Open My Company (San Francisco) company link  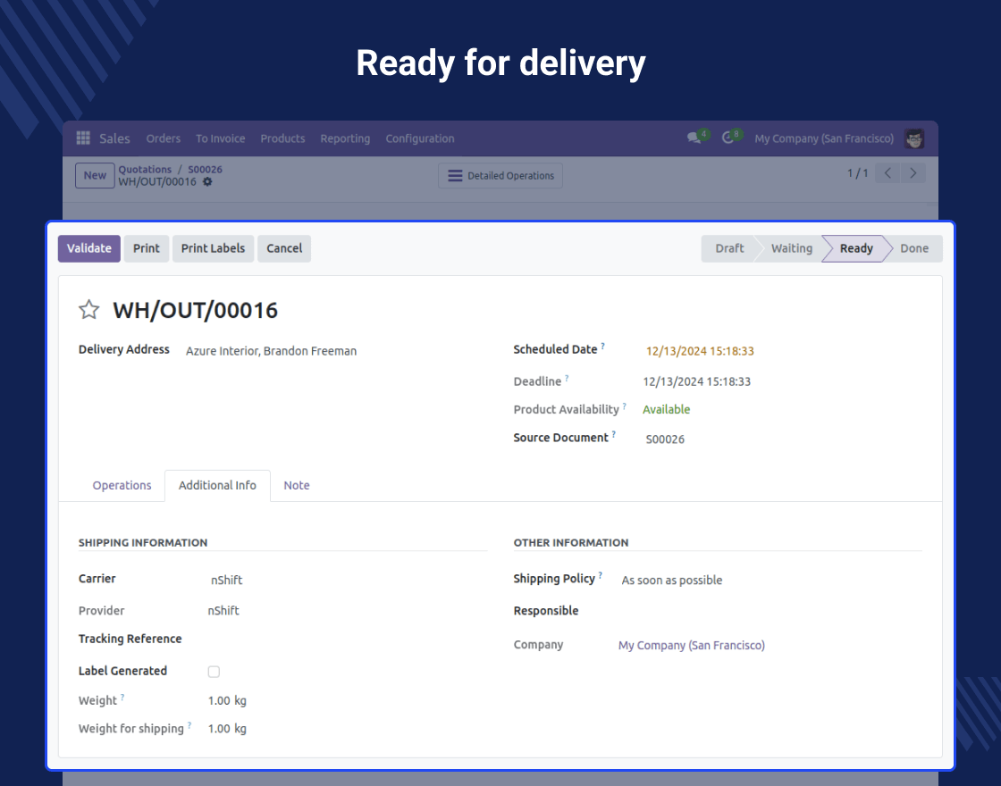(692, 645)
